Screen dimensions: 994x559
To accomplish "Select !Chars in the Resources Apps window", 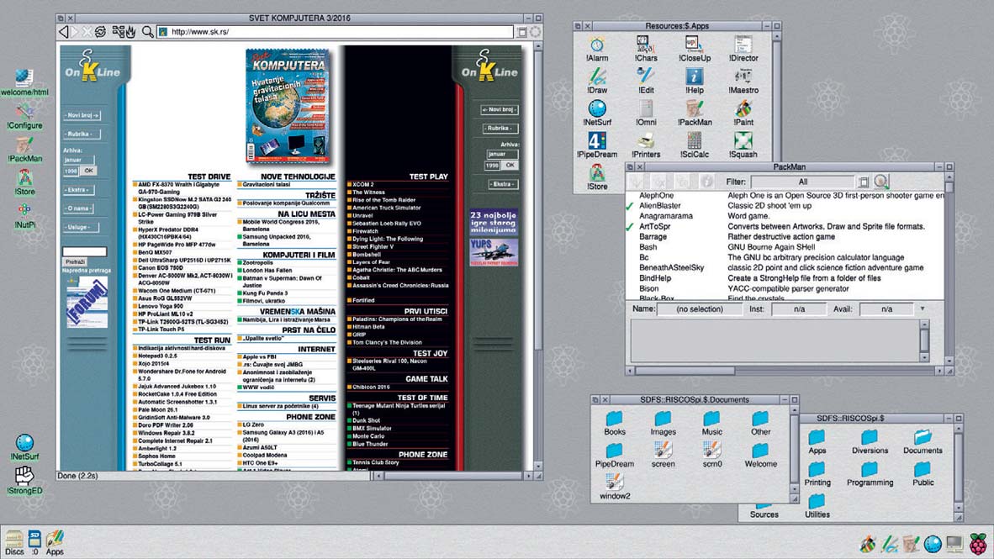I will click(x=645, y=50).
